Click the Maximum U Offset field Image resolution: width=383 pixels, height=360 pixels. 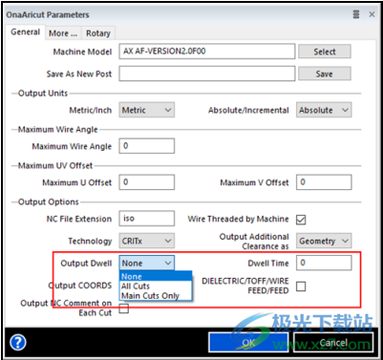point(147,182)
